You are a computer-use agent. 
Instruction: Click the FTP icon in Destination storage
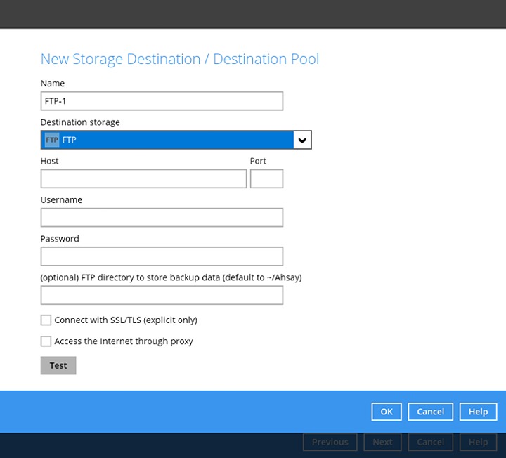coord(51,140)
